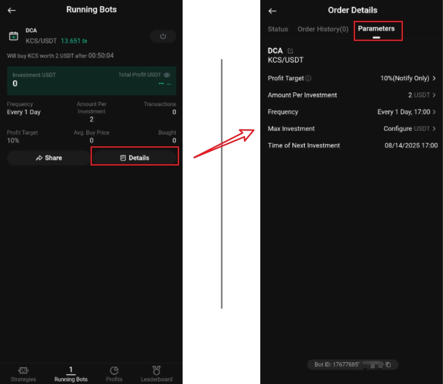Image resolution: width=443 pixels, height=384 pixels.
Task: Switch to the Status tab
Action: [278, 29]
